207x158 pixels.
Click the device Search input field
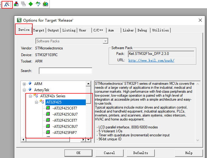(x=65, y=71)
